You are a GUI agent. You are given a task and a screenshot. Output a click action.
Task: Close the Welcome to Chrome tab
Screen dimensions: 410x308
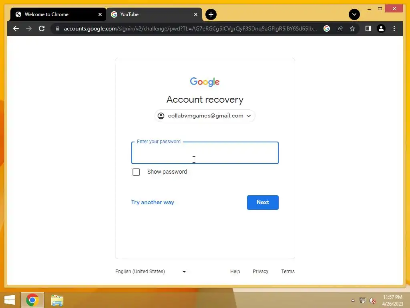pos(100,14)
